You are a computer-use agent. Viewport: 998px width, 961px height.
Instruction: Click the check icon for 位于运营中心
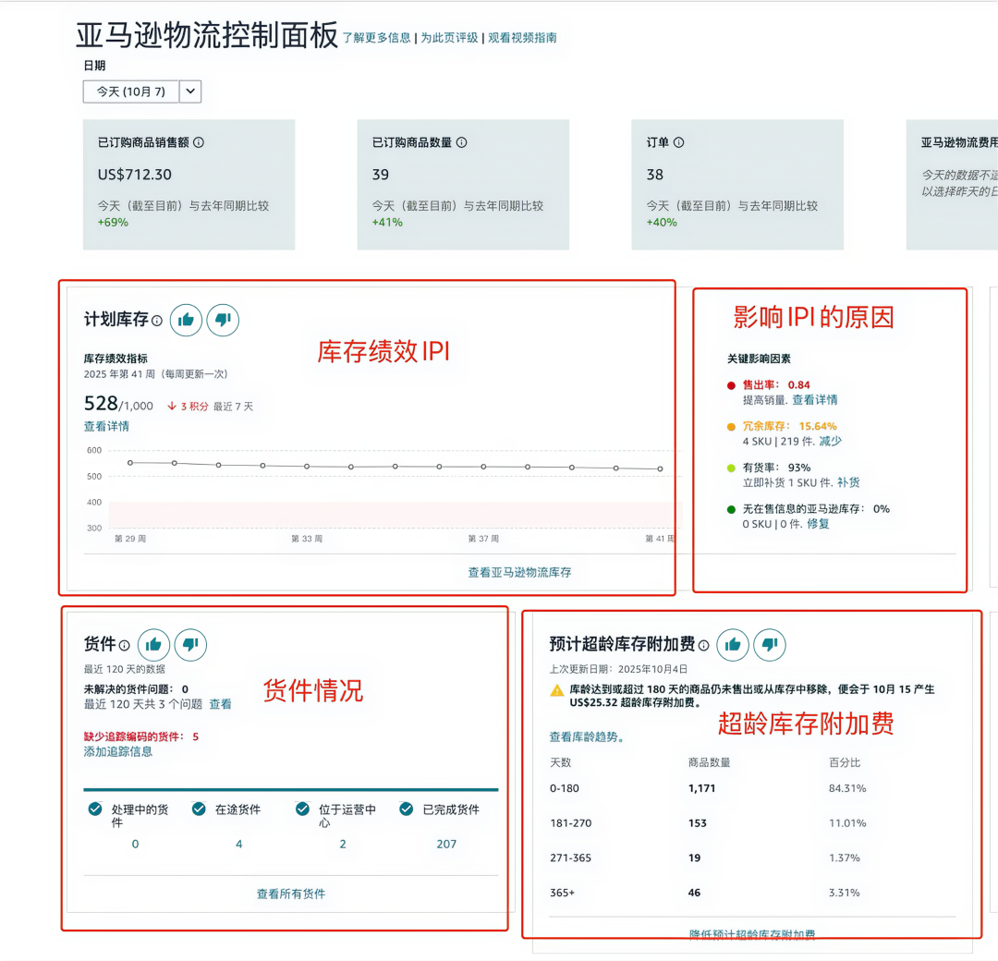point(303,809)
